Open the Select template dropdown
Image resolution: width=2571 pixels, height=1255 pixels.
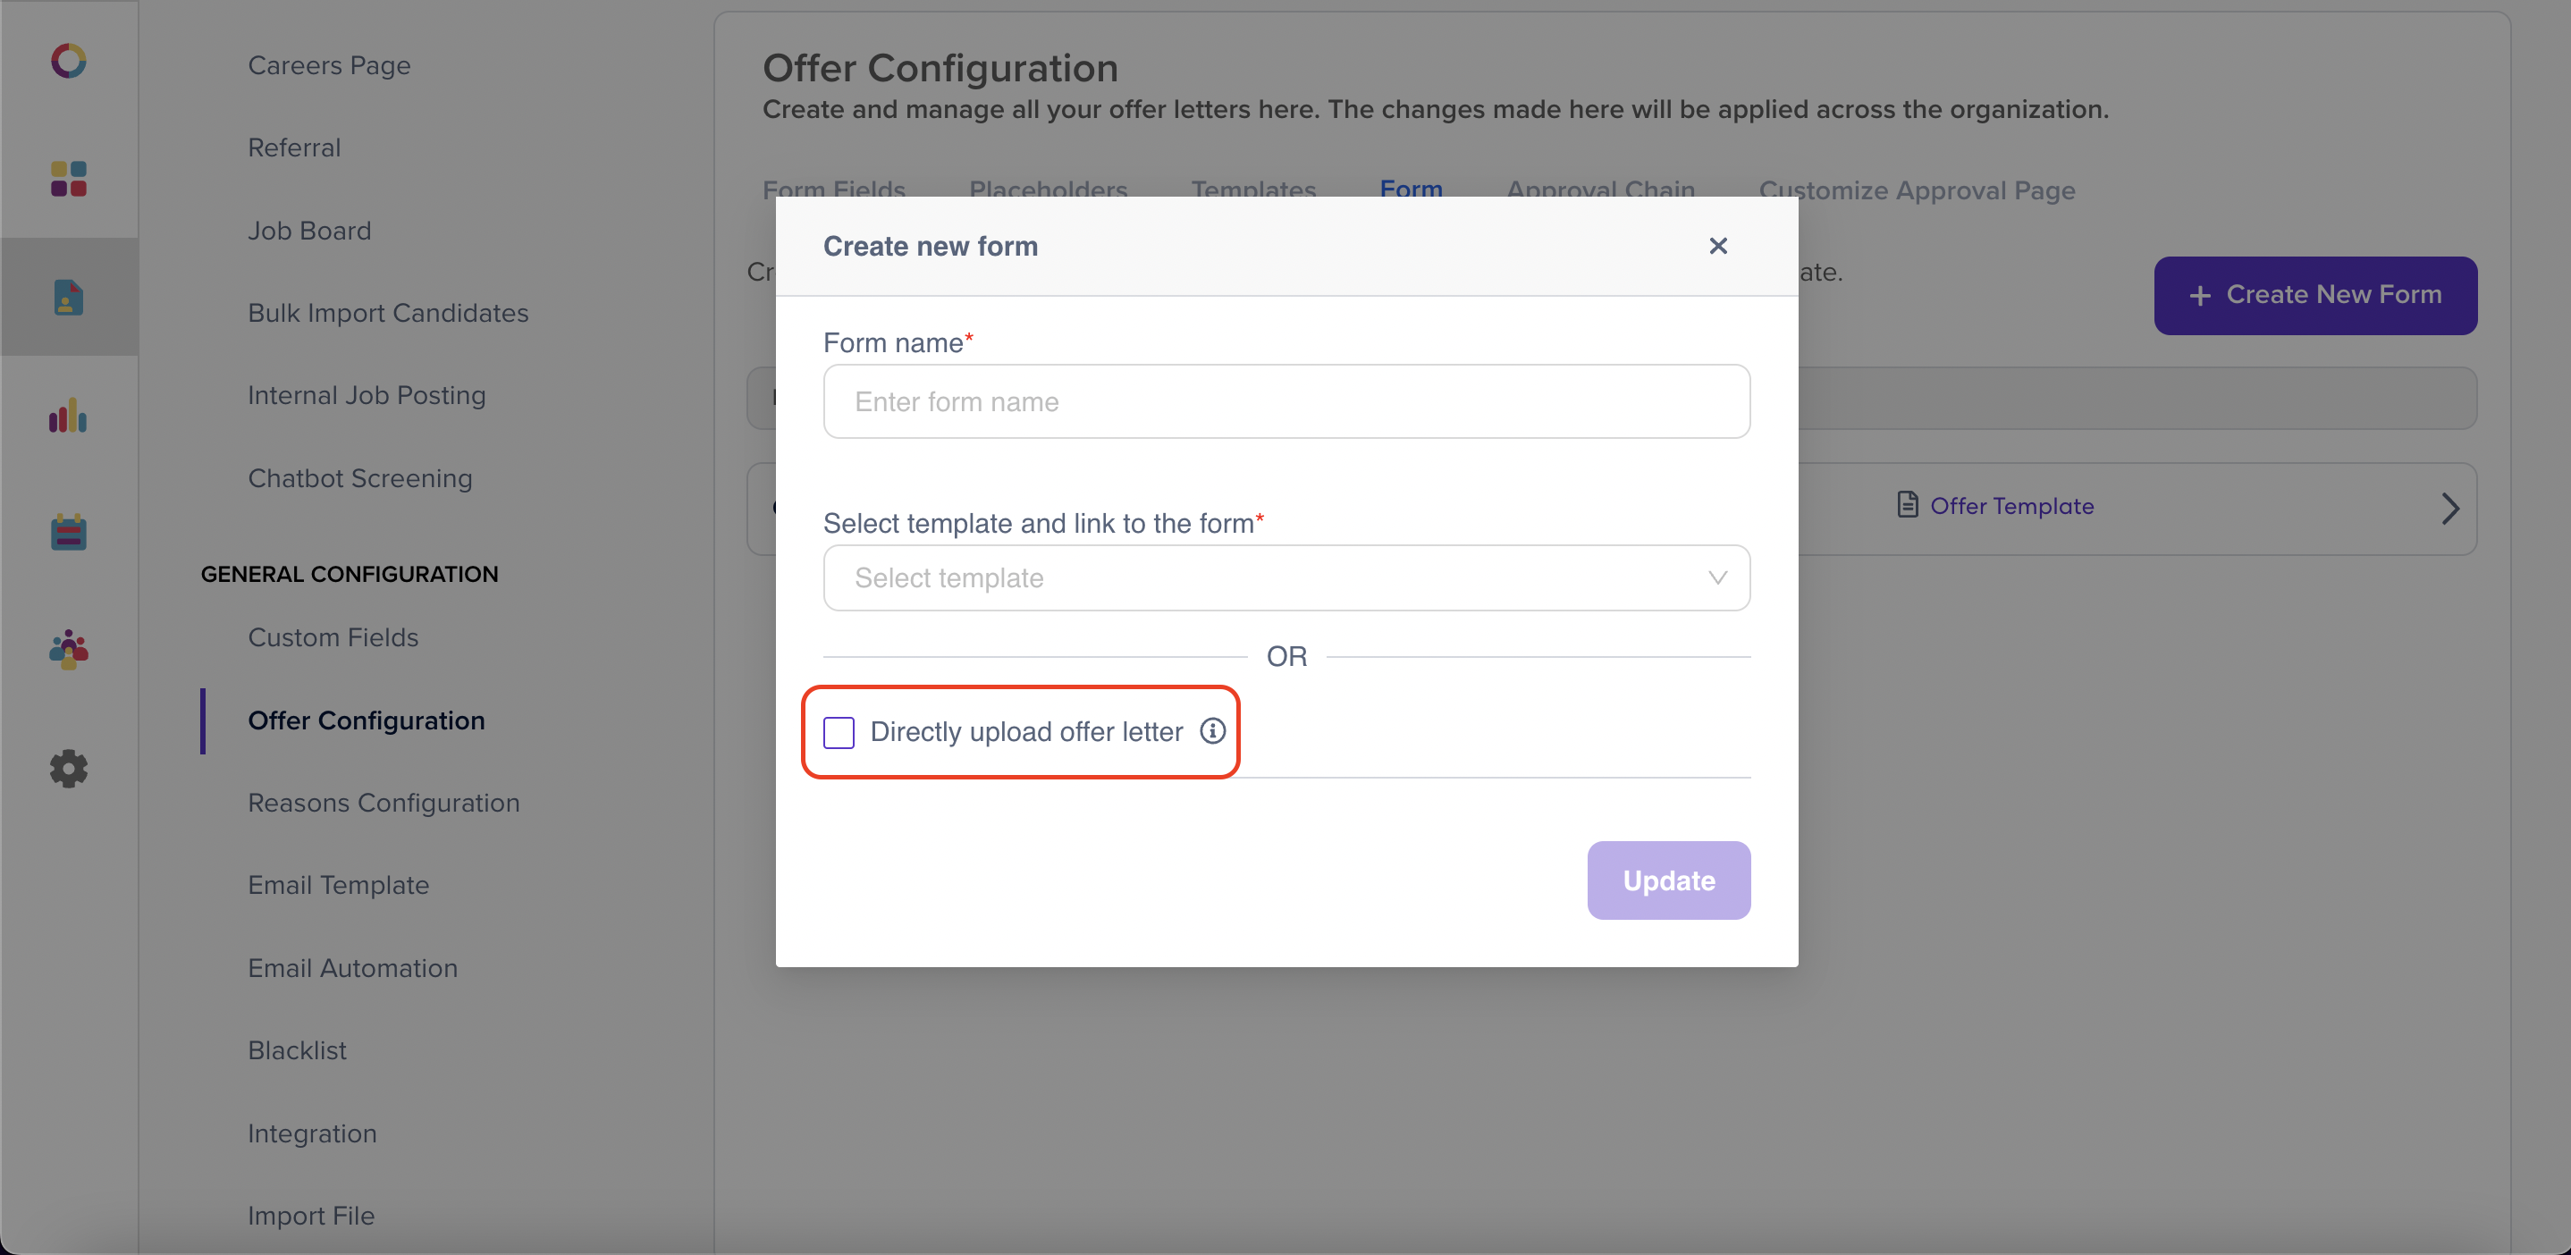(1286, 577)
